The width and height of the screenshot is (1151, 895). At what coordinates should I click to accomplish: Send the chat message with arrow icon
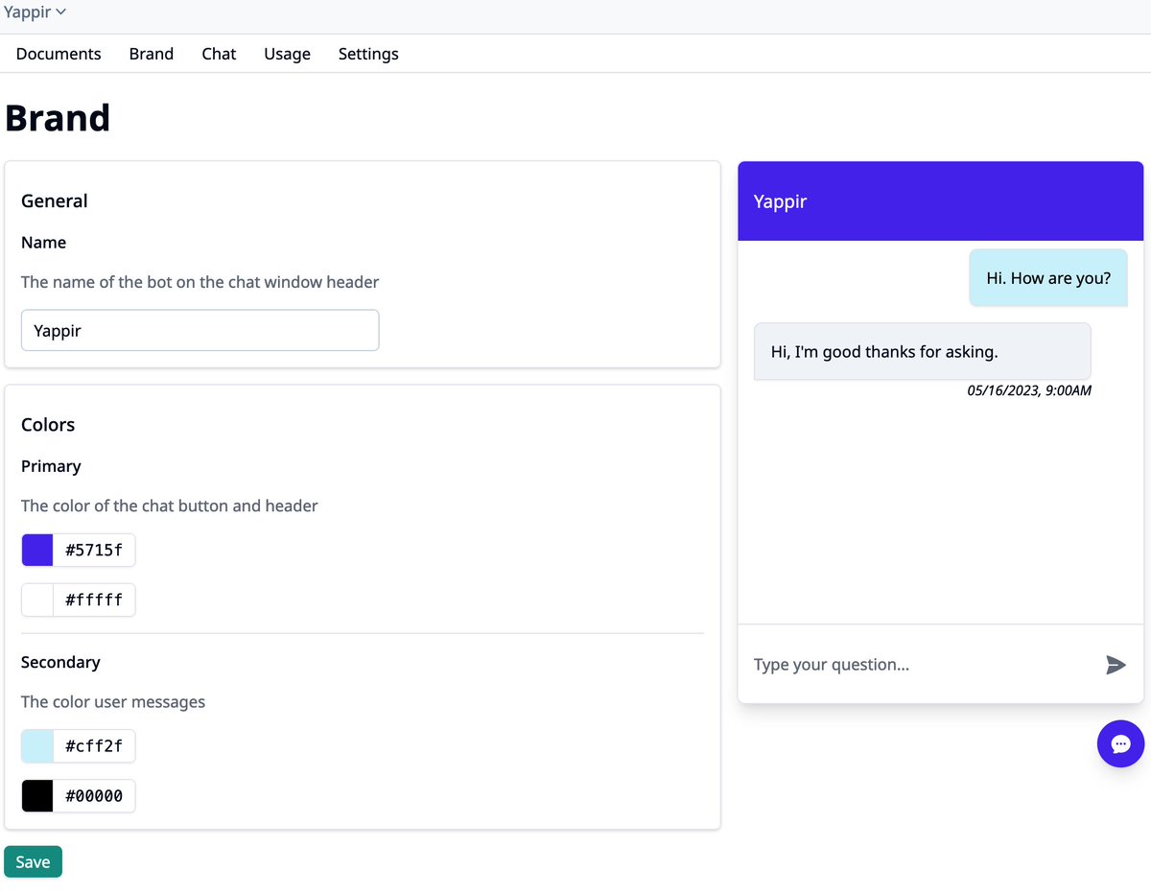pos(1116,665)
